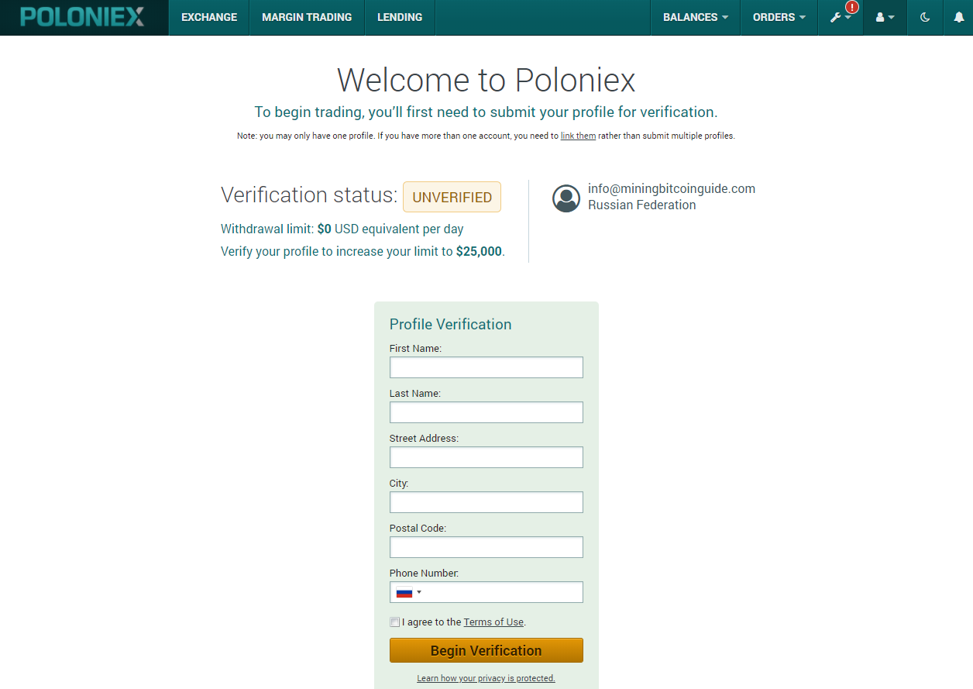Expand the Balances dropdown
Screen dimensions: 973x689
[x=696, y=17]
